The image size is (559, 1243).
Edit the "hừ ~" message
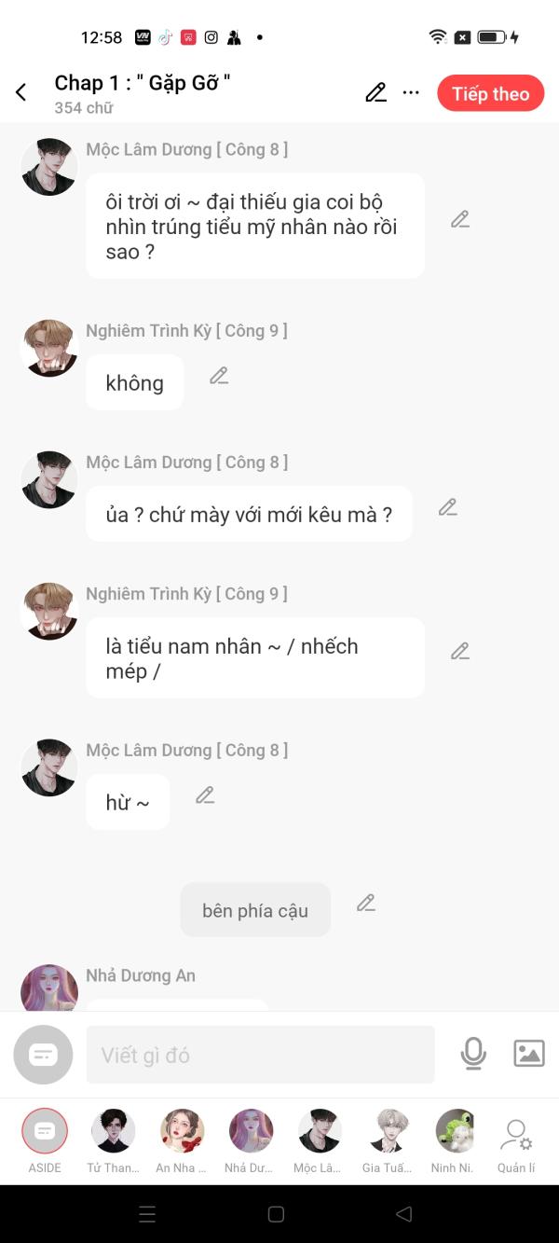(205, 795)
